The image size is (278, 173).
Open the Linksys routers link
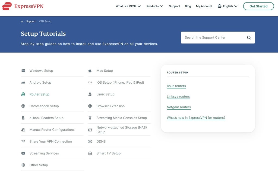click(178, 96)
